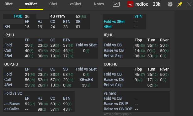Switch to the 3Bet tab

[8, 4]
